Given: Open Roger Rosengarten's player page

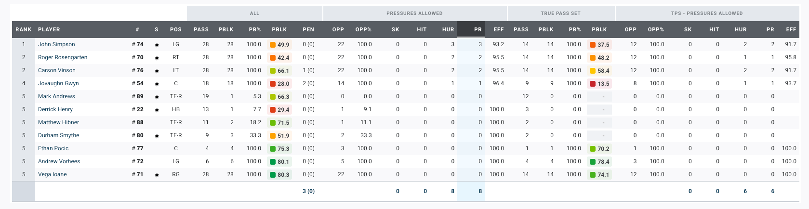Looking at the screenshot, I should coord(63,57).
